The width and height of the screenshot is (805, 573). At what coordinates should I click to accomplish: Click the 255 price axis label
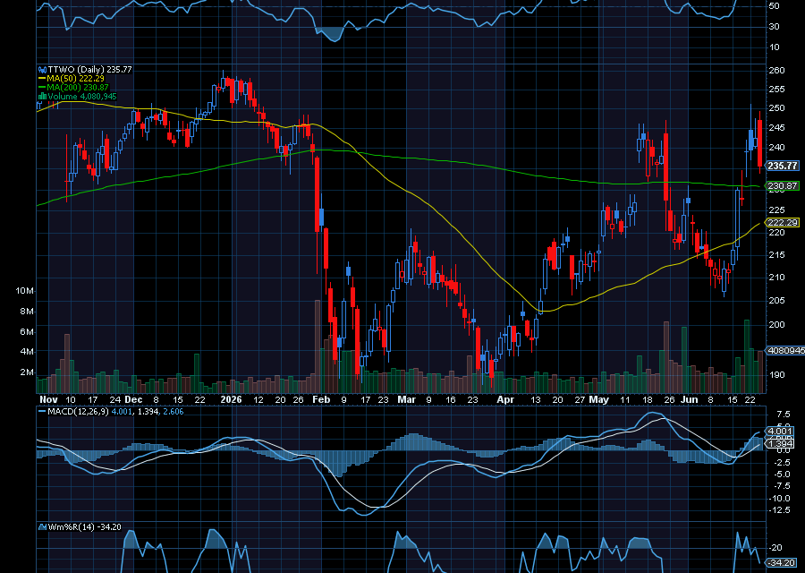click(x=777, y=89)
